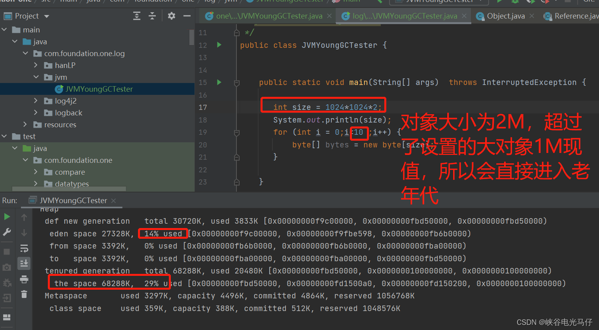
Task: Open run configuration settings with wrench icon
Action: 6,231
